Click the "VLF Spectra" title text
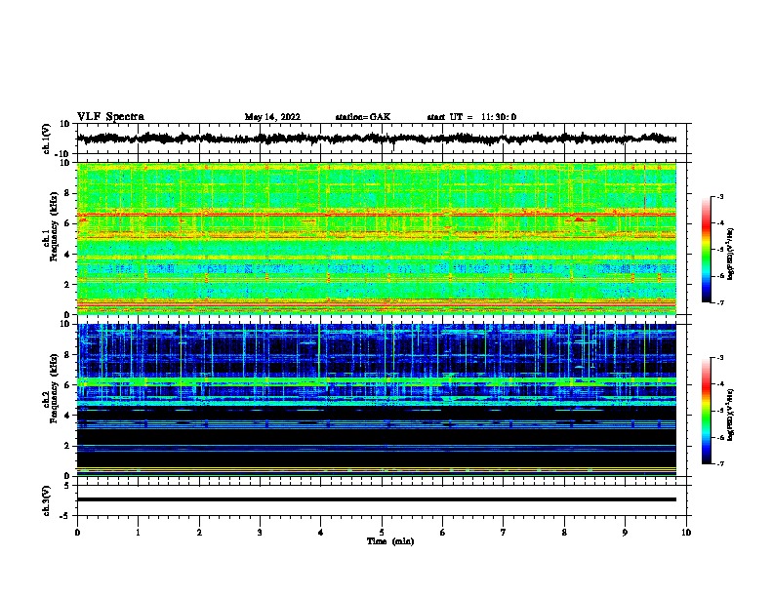The width and height of the screenshot is (773, 597). coord(110,117)
